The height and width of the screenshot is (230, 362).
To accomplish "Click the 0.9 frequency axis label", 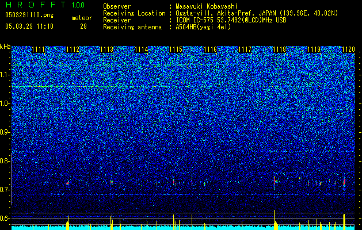I will click(5, 132).
